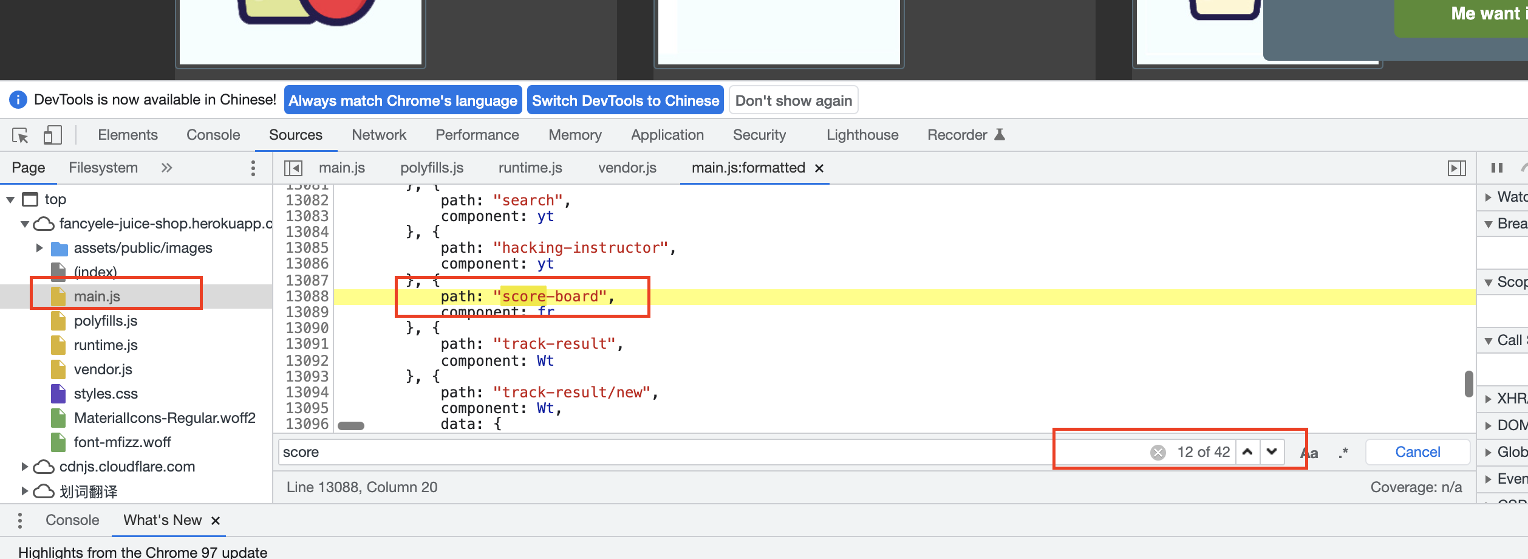Collapse the top frame tree node
The height and width of the screenshot is (559, 1528).
click(x=10, y=199)
